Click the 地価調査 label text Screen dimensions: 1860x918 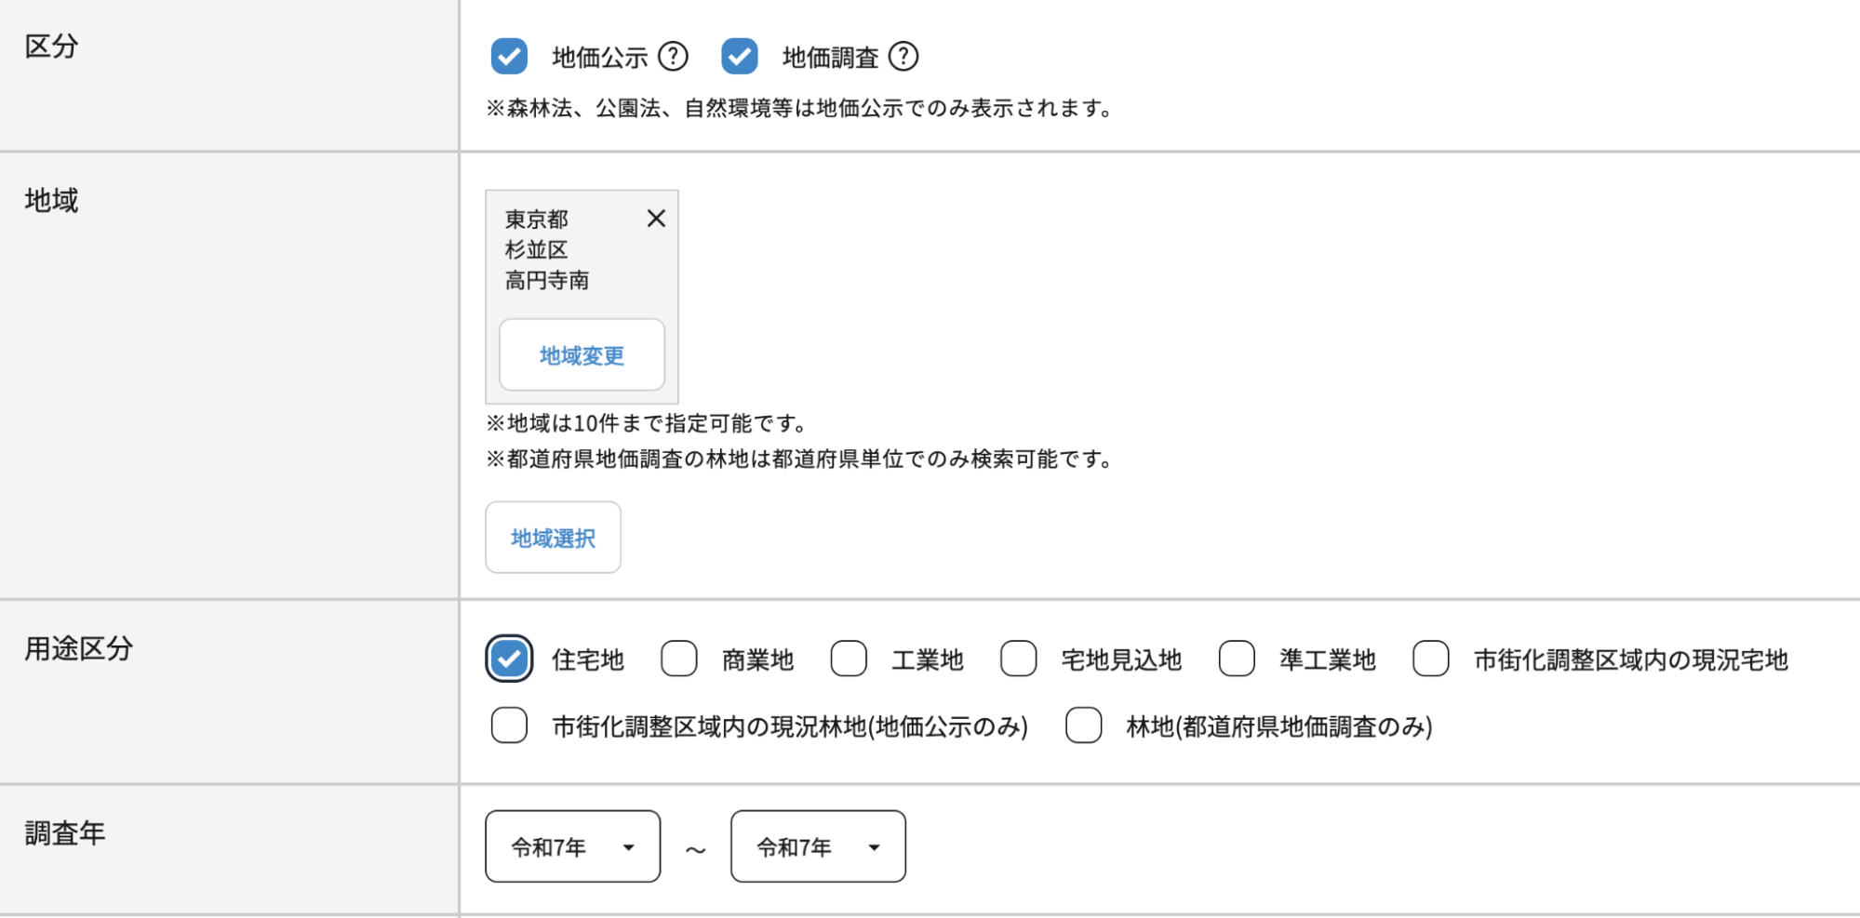(x=830, y=58)
